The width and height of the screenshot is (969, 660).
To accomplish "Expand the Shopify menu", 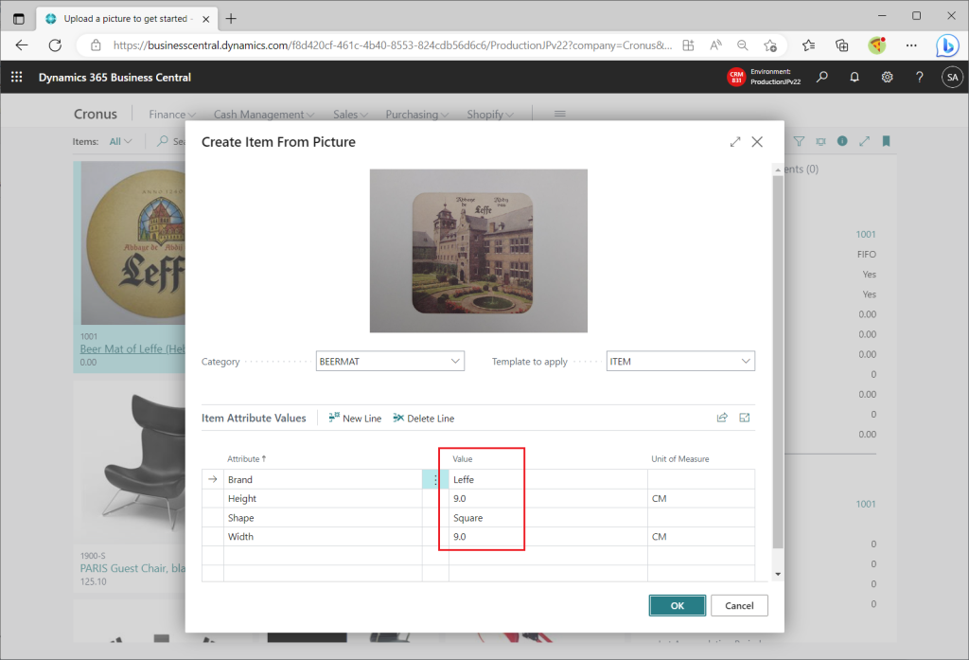I will click(x=490, y=115).
